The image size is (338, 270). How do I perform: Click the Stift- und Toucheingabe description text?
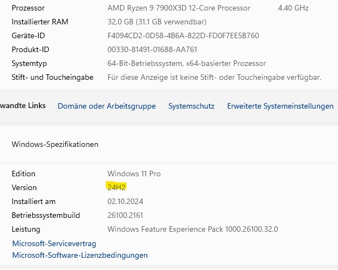(x=214, y=77)
